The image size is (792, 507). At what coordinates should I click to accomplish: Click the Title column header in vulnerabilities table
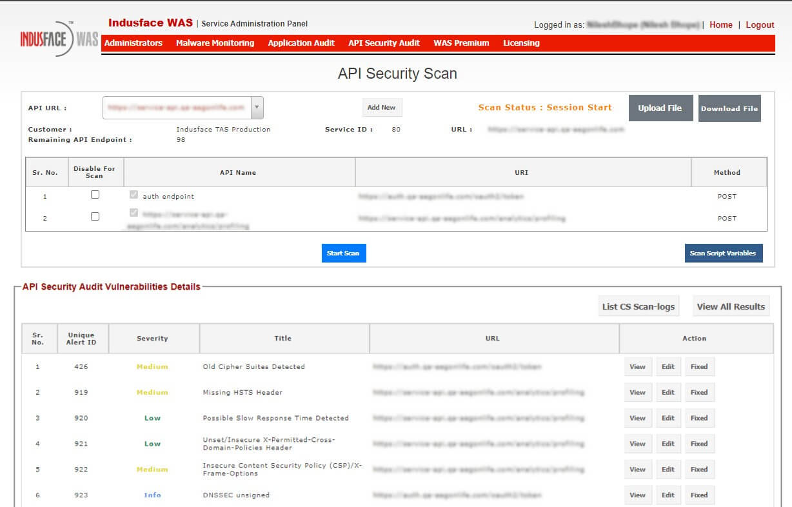(x=283, y=339)
